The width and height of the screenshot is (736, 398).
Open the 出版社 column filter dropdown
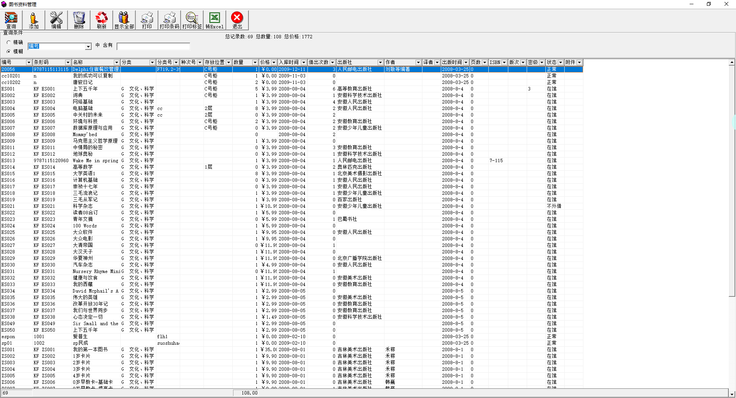(380, 62)
